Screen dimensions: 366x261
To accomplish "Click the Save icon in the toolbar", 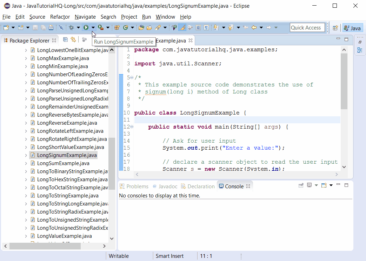I will click(x=35, y=27).
